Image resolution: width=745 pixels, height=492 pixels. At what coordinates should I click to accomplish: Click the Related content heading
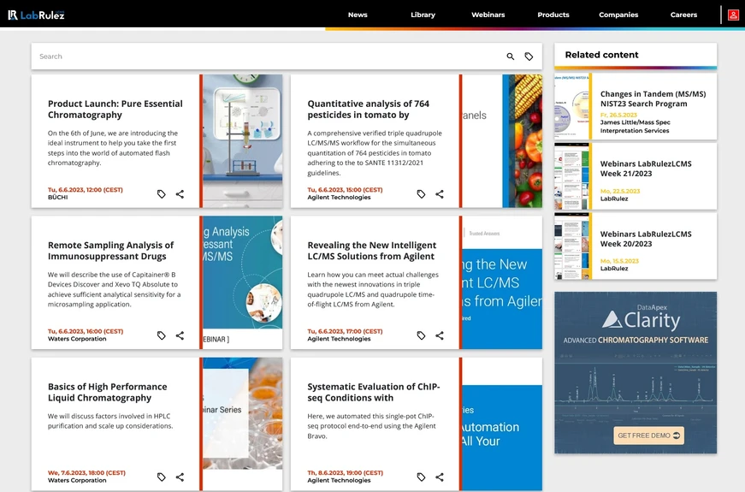pyautogui.click(x=601, y=55)
